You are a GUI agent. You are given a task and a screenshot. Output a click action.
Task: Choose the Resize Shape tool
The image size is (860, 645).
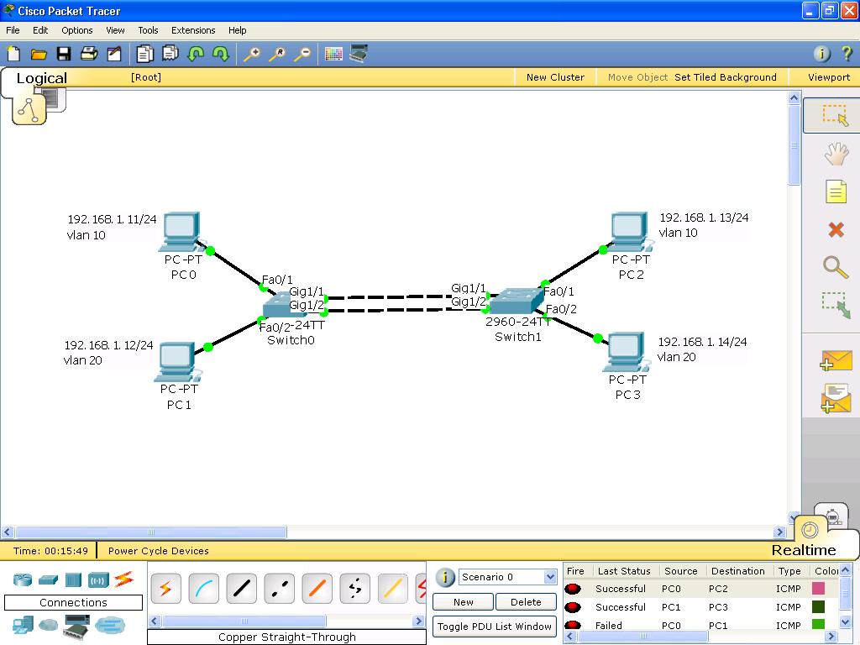click(836, 305)
